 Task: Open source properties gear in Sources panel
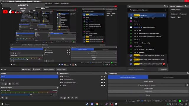(x=69, y=98)
